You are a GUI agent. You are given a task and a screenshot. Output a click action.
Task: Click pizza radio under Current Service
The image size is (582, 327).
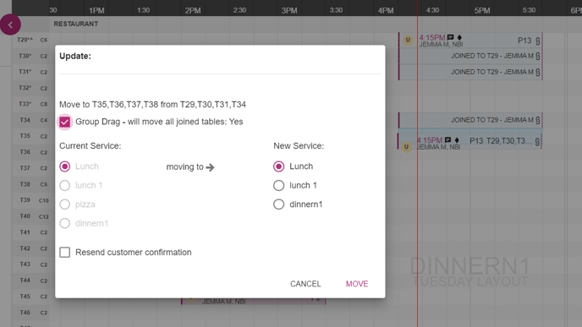[x=64, y=204]
